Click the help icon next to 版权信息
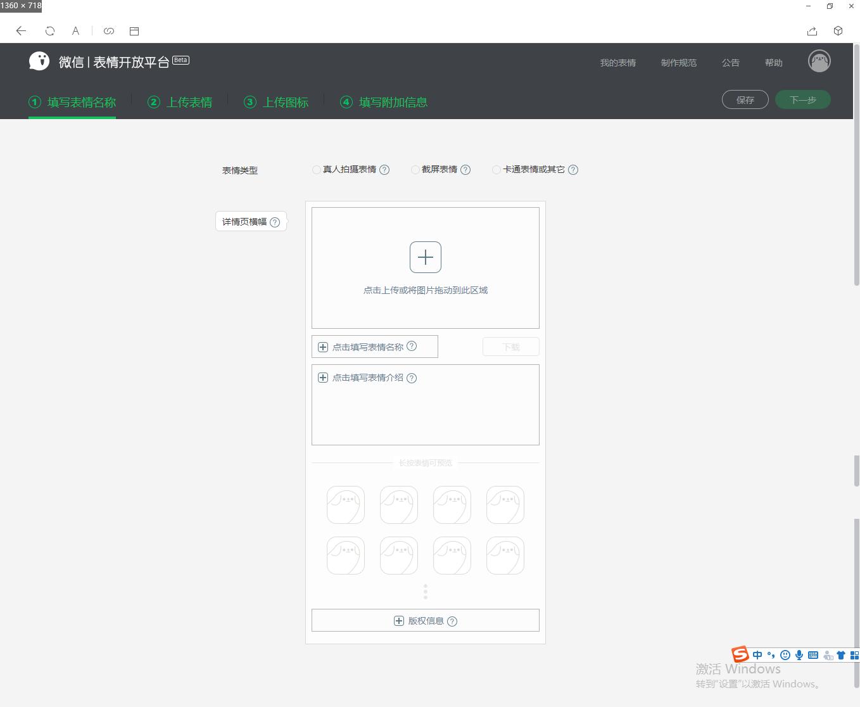This screenshot has width=860, height=707. (452, 621)
